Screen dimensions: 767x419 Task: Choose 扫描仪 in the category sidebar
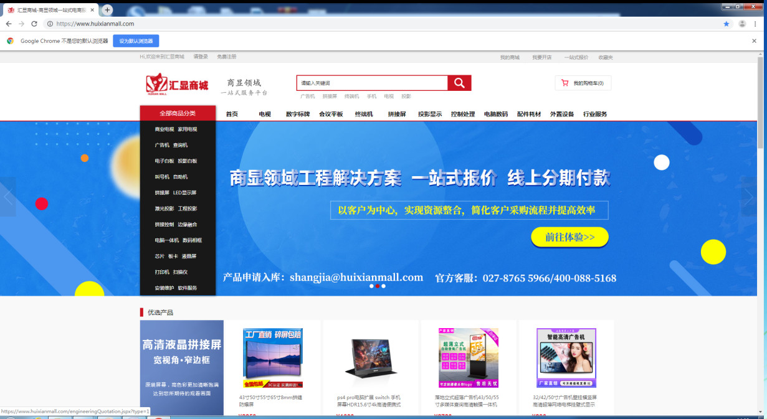coord(180,272)
